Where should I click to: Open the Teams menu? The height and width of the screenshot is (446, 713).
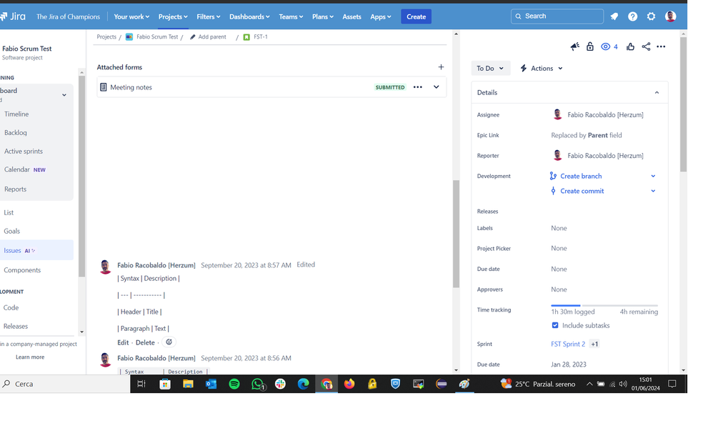click(291, 17)
